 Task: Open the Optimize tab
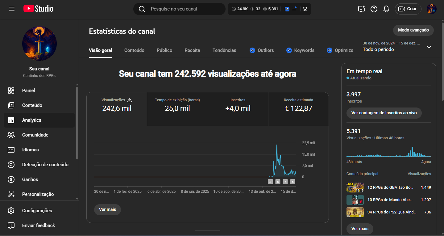pos(340,50)
